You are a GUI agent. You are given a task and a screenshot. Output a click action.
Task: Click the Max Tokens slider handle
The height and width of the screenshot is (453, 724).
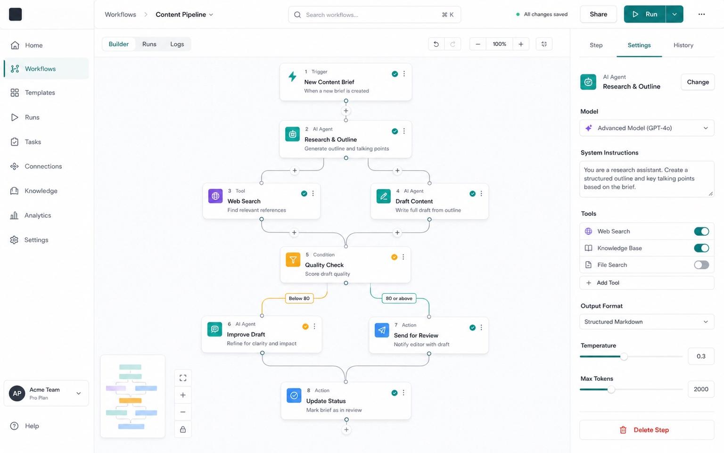pyautogui.click(x=611, y=390)
